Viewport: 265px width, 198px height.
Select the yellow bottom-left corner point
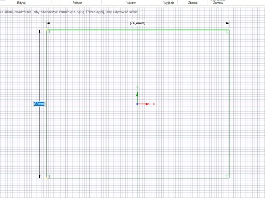46,178
